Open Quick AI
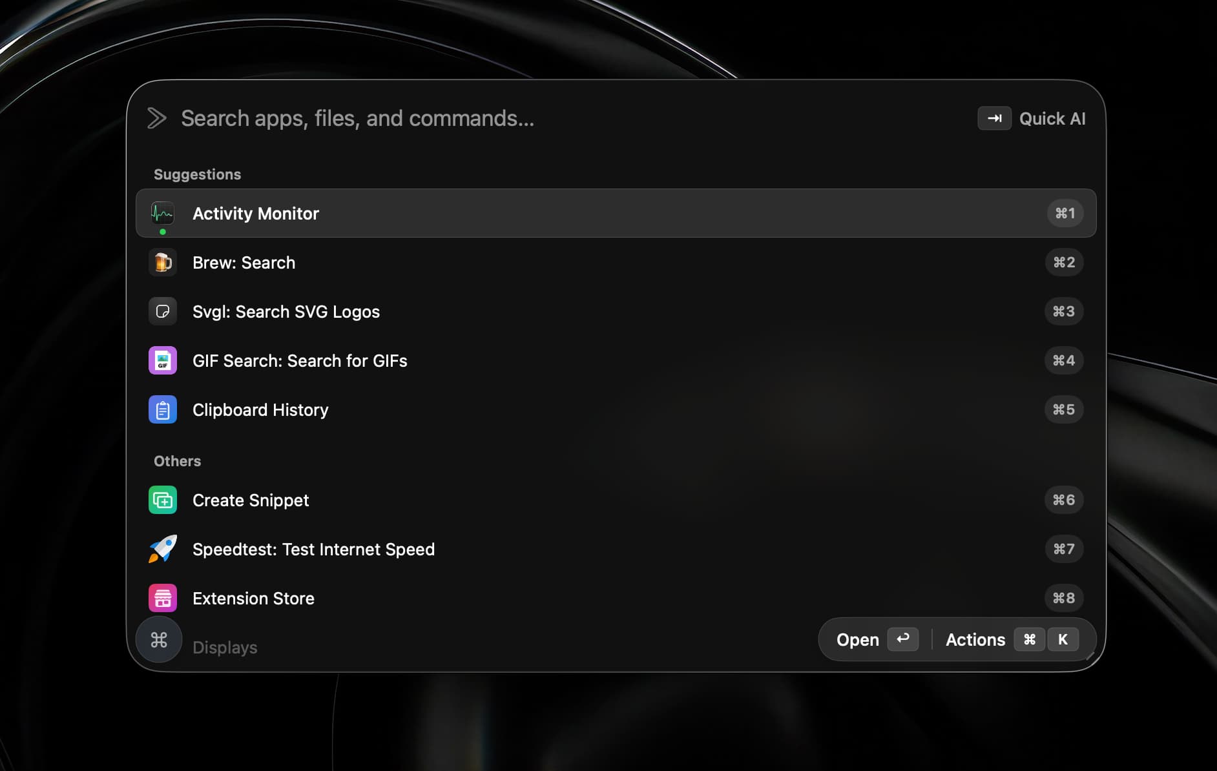 (1032, 118)
